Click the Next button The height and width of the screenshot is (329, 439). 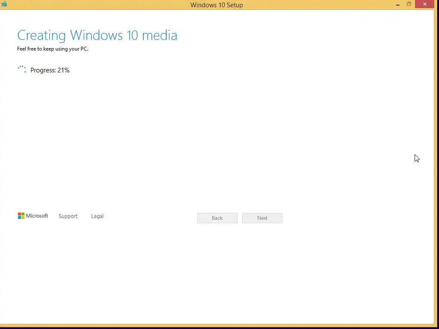pyautogui.click(x=262, y=218)
